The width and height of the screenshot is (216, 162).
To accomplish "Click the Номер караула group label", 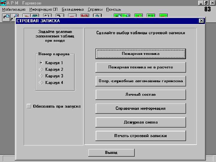I will click(x=54, y=54).
